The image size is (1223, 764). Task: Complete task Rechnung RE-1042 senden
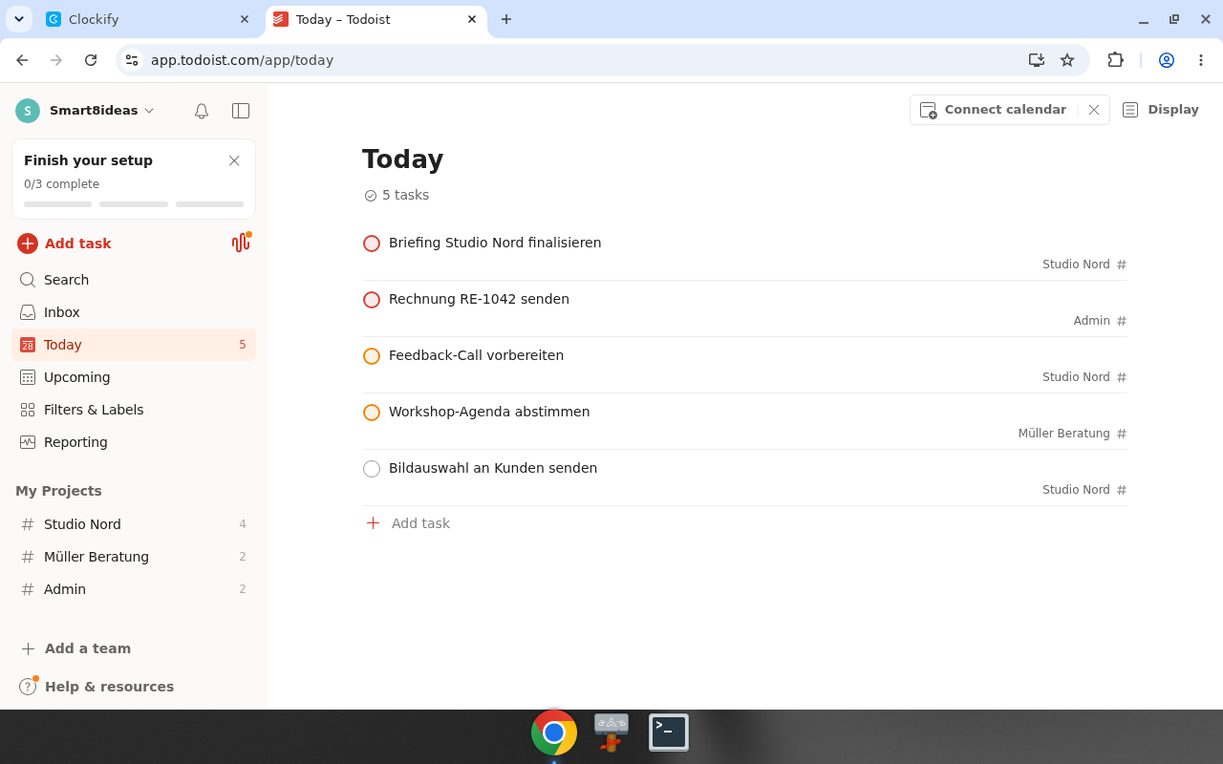pyautogui.click(x=372, y=300)
